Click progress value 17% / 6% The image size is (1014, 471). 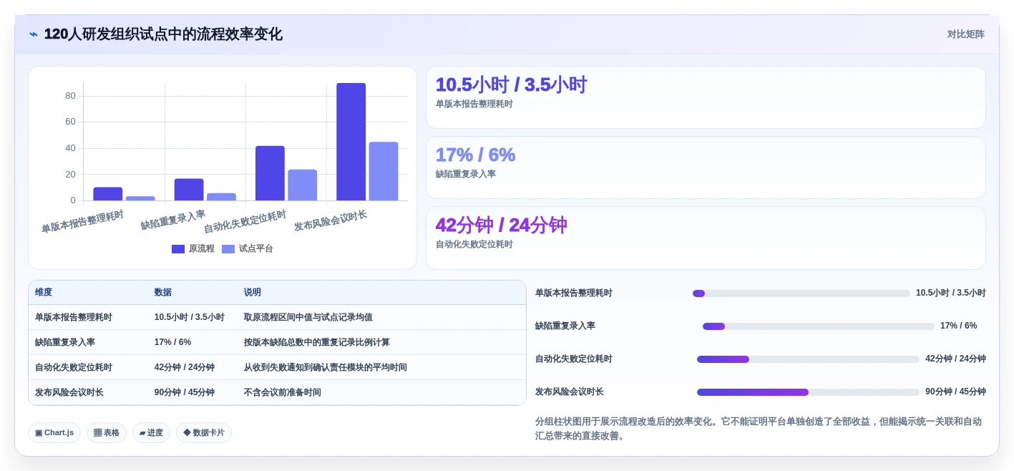[x=959, y=326]
